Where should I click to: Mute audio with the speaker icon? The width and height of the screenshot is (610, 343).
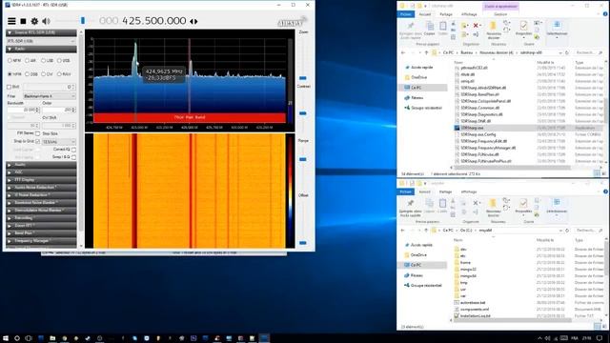47,21
